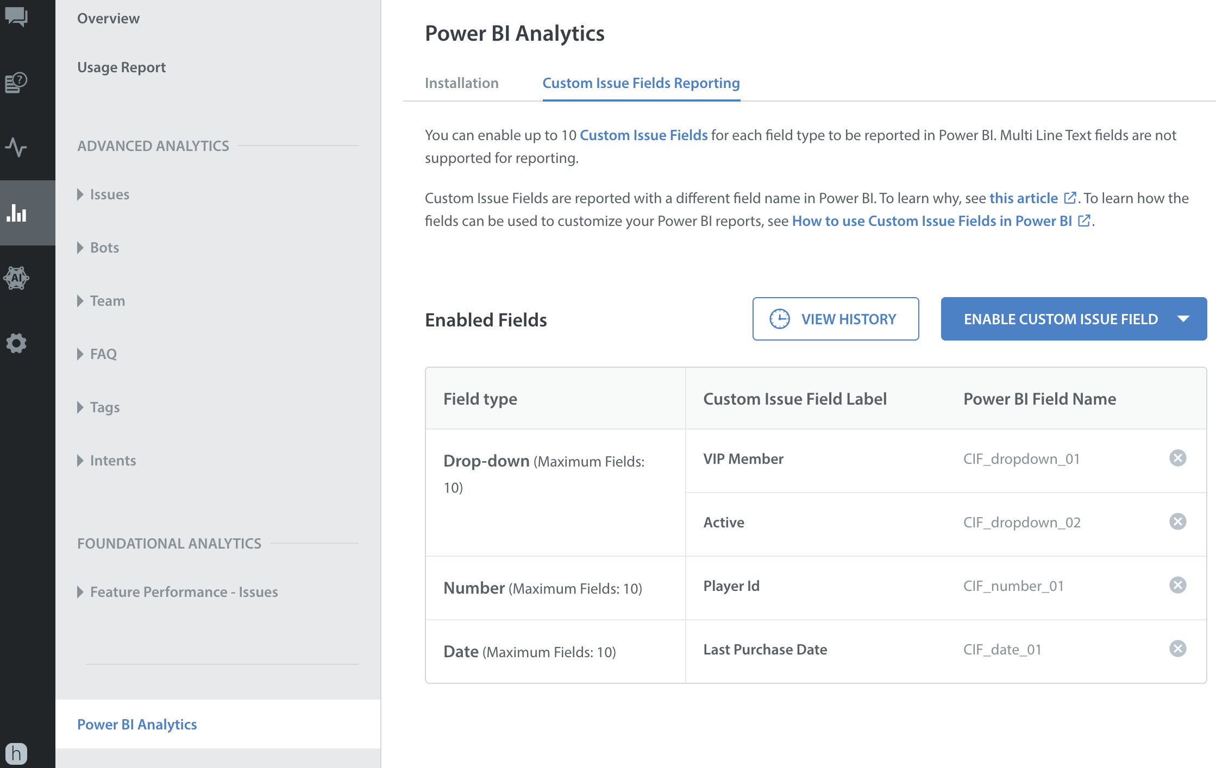
Task: Remove the Active dropdown field
Action: coord(1177,521)
